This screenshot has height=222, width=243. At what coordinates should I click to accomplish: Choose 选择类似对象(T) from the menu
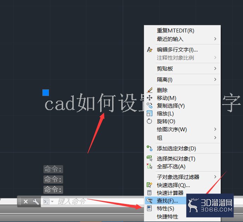pos(182,158)
